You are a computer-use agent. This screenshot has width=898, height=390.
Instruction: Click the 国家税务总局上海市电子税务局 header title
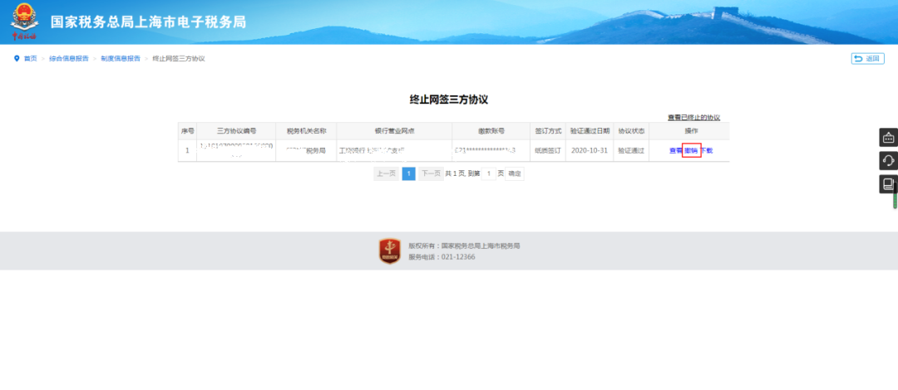coord(148,22)
